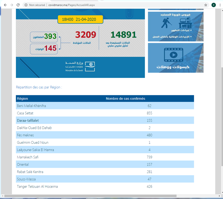Screen dimensions: 223x199
Task: Open Chrome's three-dot menu
Action: pyautogui.click(x=220, y=5)
